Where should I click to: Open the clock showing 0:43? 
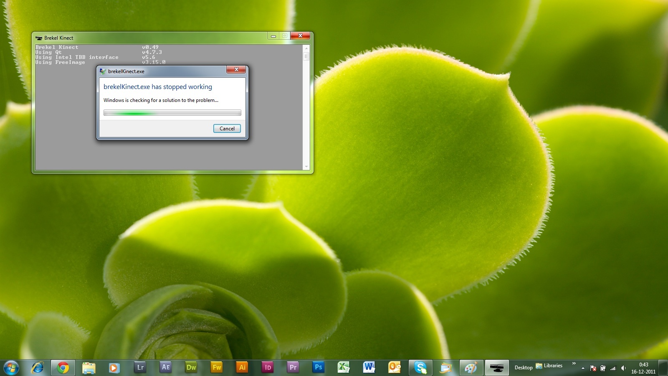(x=643, y=368)
